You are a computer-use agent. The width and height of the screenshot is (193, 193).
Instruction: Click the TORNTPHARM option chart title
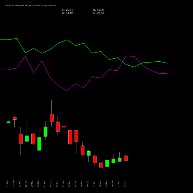coord(30,6)
